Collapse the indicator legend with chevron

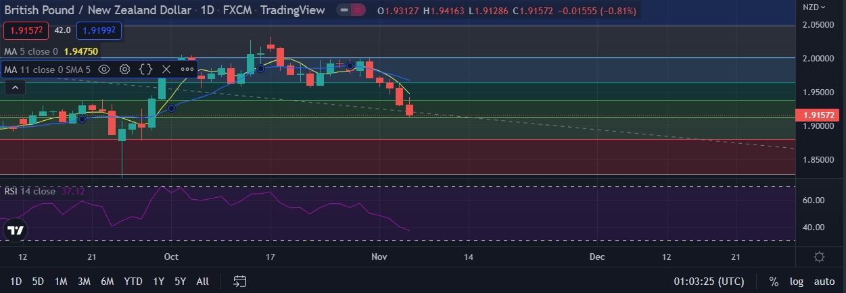16,87
